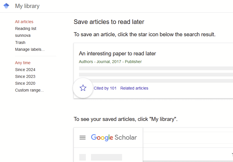Select the All articles filter
Screen dimensions: 233x162
24,22
